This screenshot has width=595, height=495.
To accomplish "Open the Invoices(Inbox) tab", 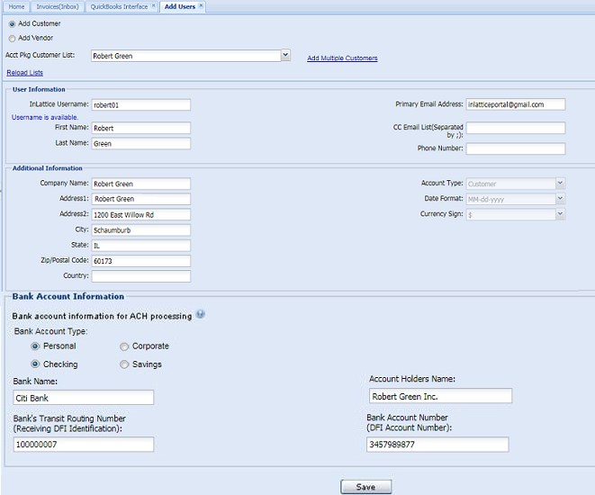I will tap(57, 6).
